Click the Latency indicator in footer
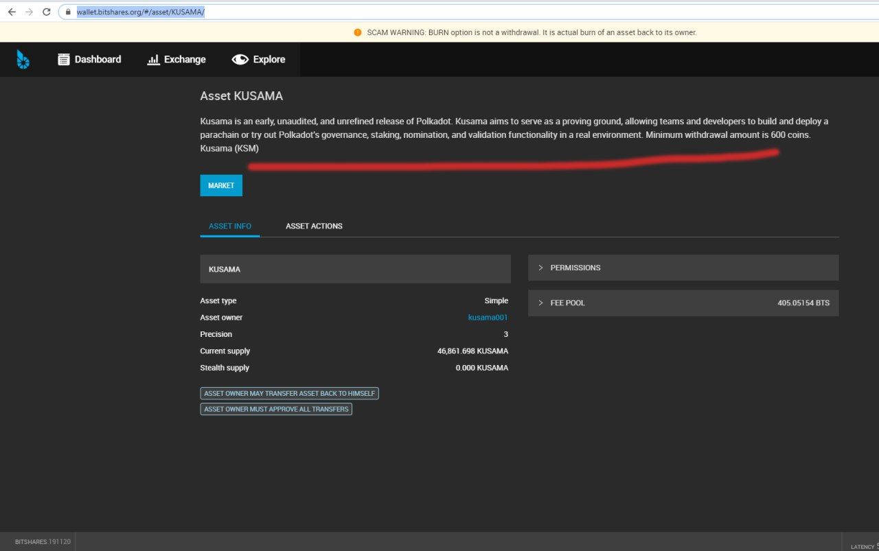 coord(864,546)
